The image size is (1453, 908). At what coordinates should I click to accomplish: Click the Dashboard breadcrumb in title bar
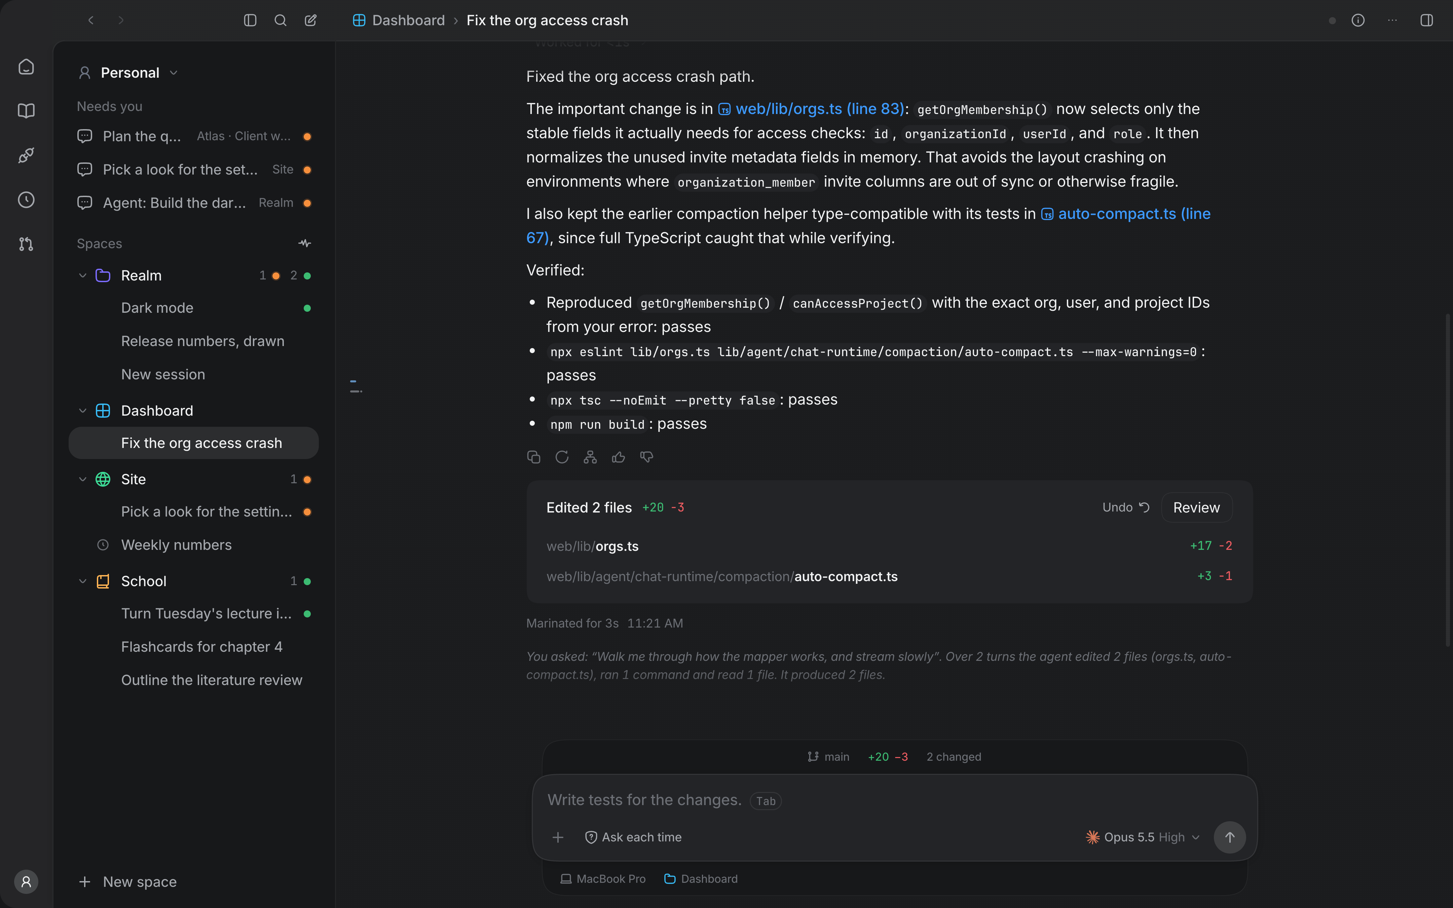click(x=399, y=21)
